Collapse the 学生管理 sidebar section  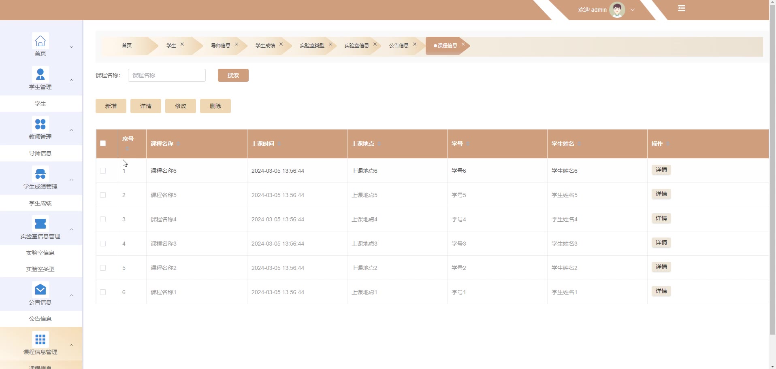coord(71,80)
